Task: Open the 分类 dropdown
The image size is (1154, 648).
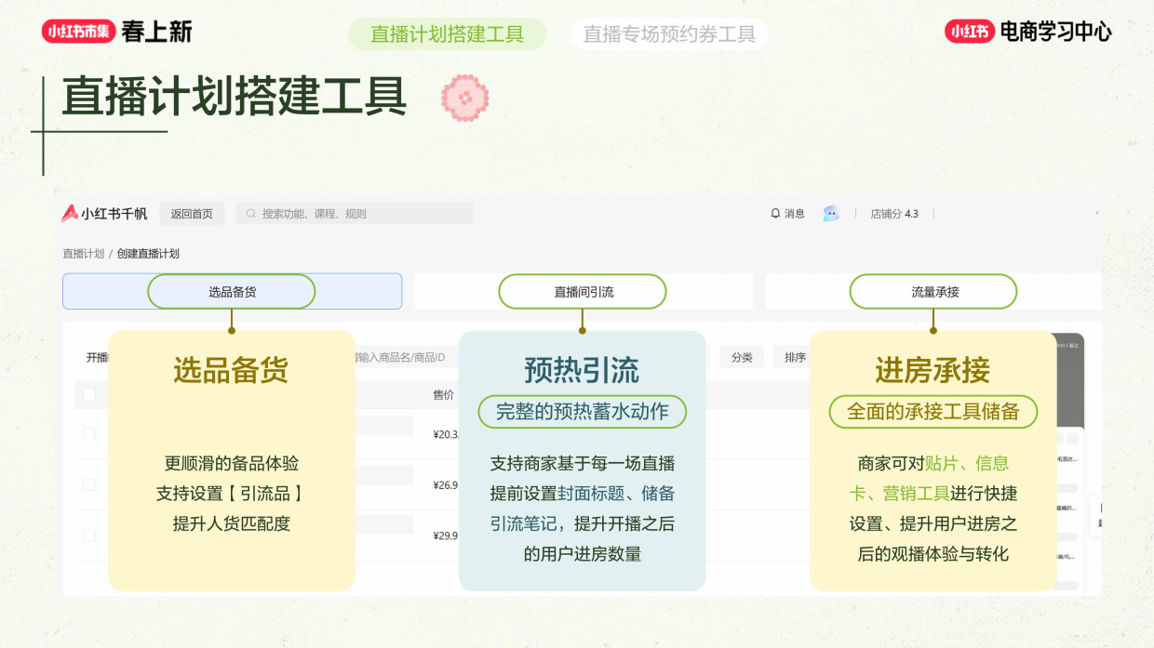Action: coord(742,356)
